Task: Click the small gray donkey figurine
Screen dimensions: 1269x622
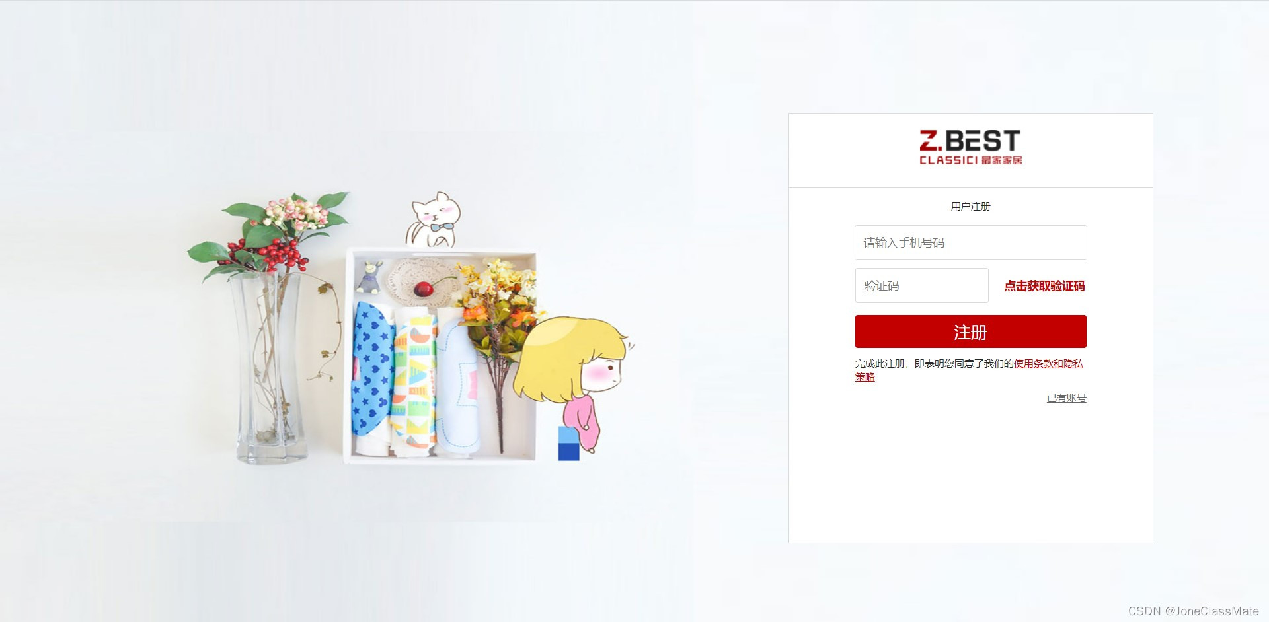Action: coord(369,277)
